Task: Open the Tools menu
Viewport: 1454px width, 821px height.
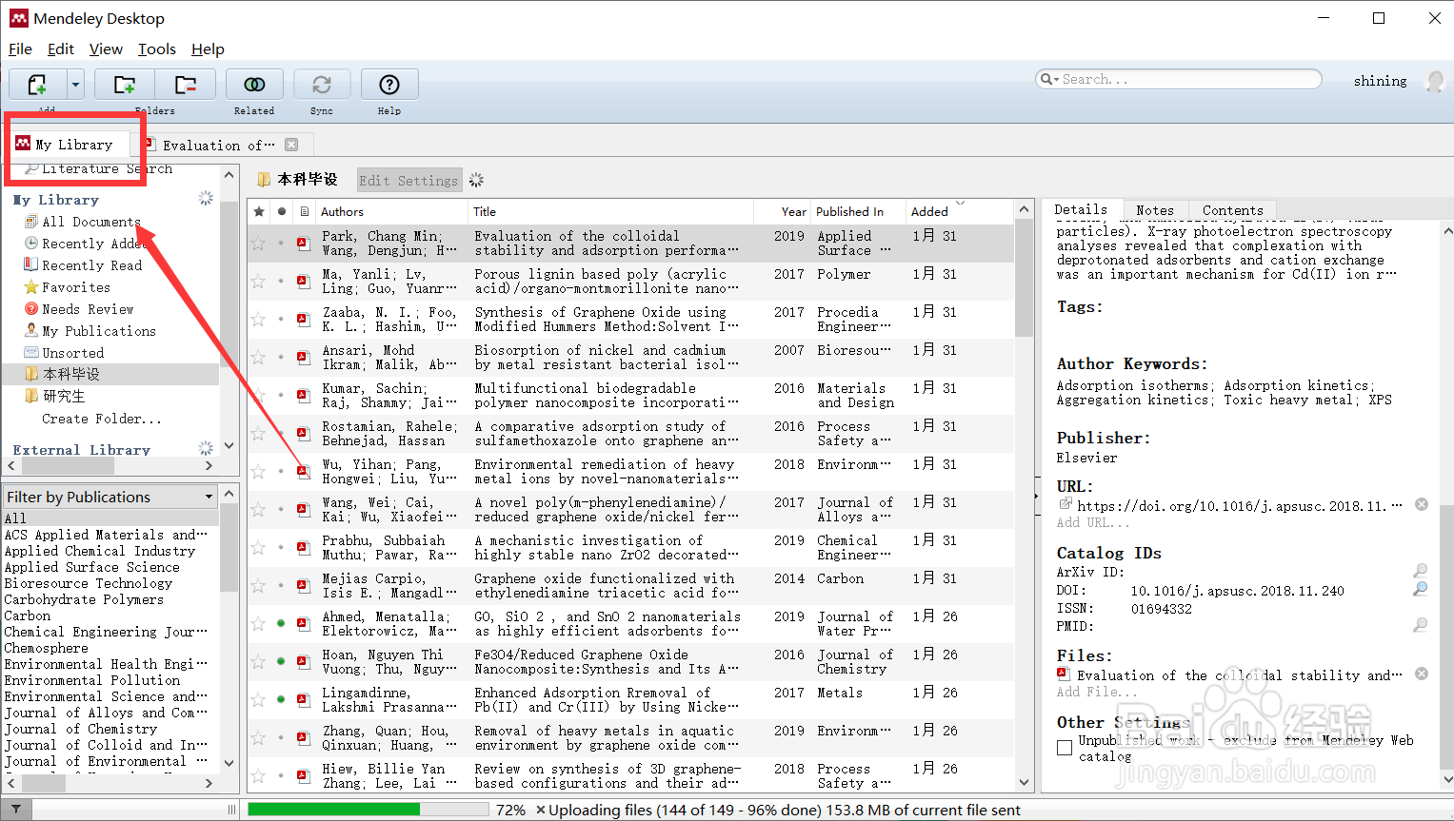Action: coord(157,49)
